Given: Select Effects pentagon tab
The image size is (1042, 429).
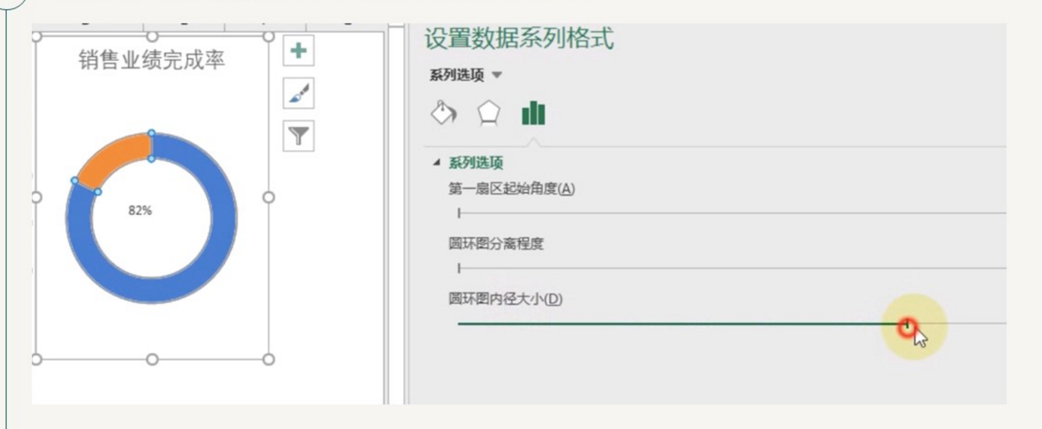Looking at the screenshot, I should click(x=488, y=113).
